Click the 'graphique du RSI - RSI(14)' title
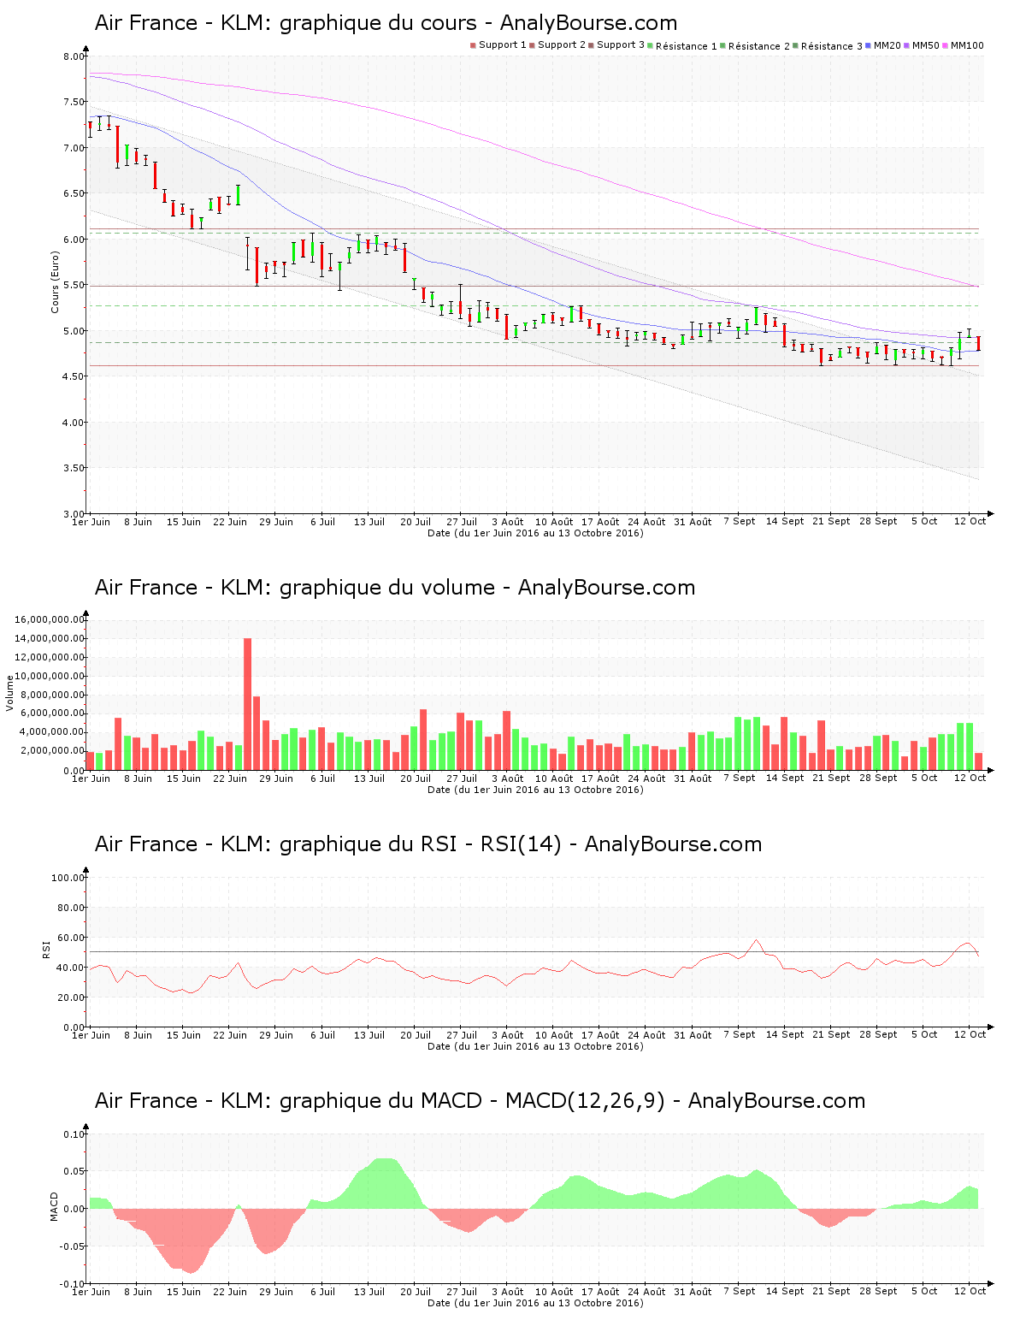Viewport: 1026px width, 1326px height. [428, 844]
